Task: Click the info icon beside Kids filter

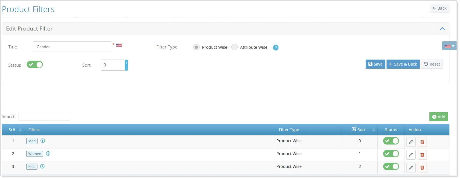Action: point(42,166)
